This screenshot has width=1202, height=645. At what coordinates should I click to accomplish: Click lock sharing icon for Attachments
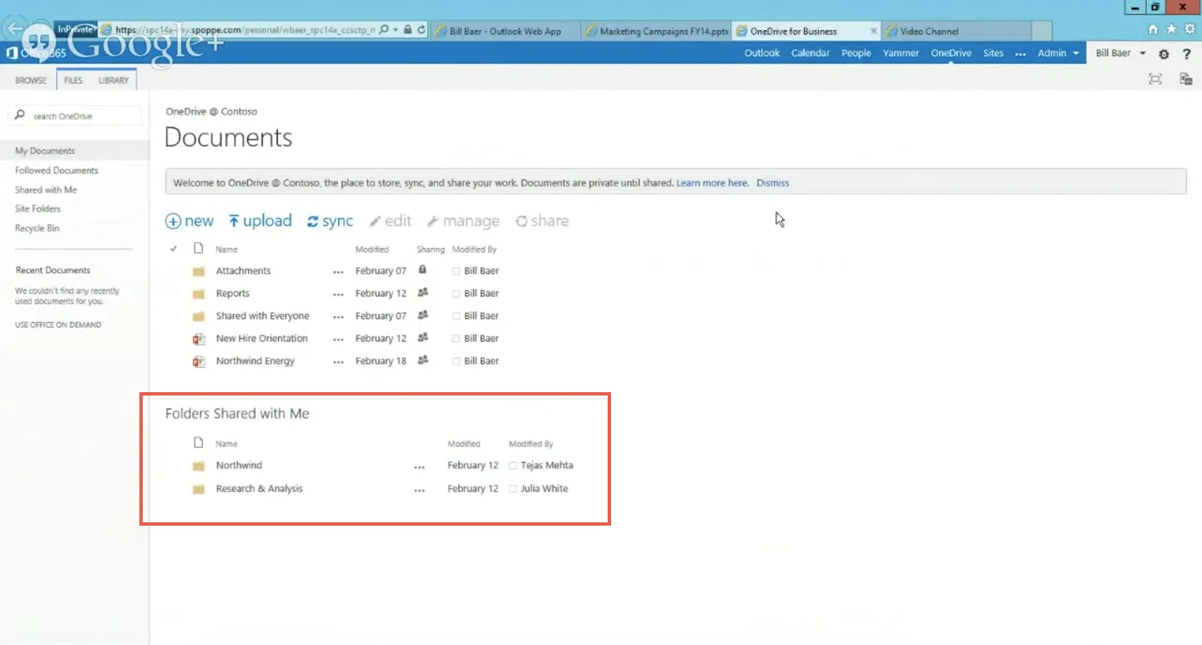tap(422, 270)
